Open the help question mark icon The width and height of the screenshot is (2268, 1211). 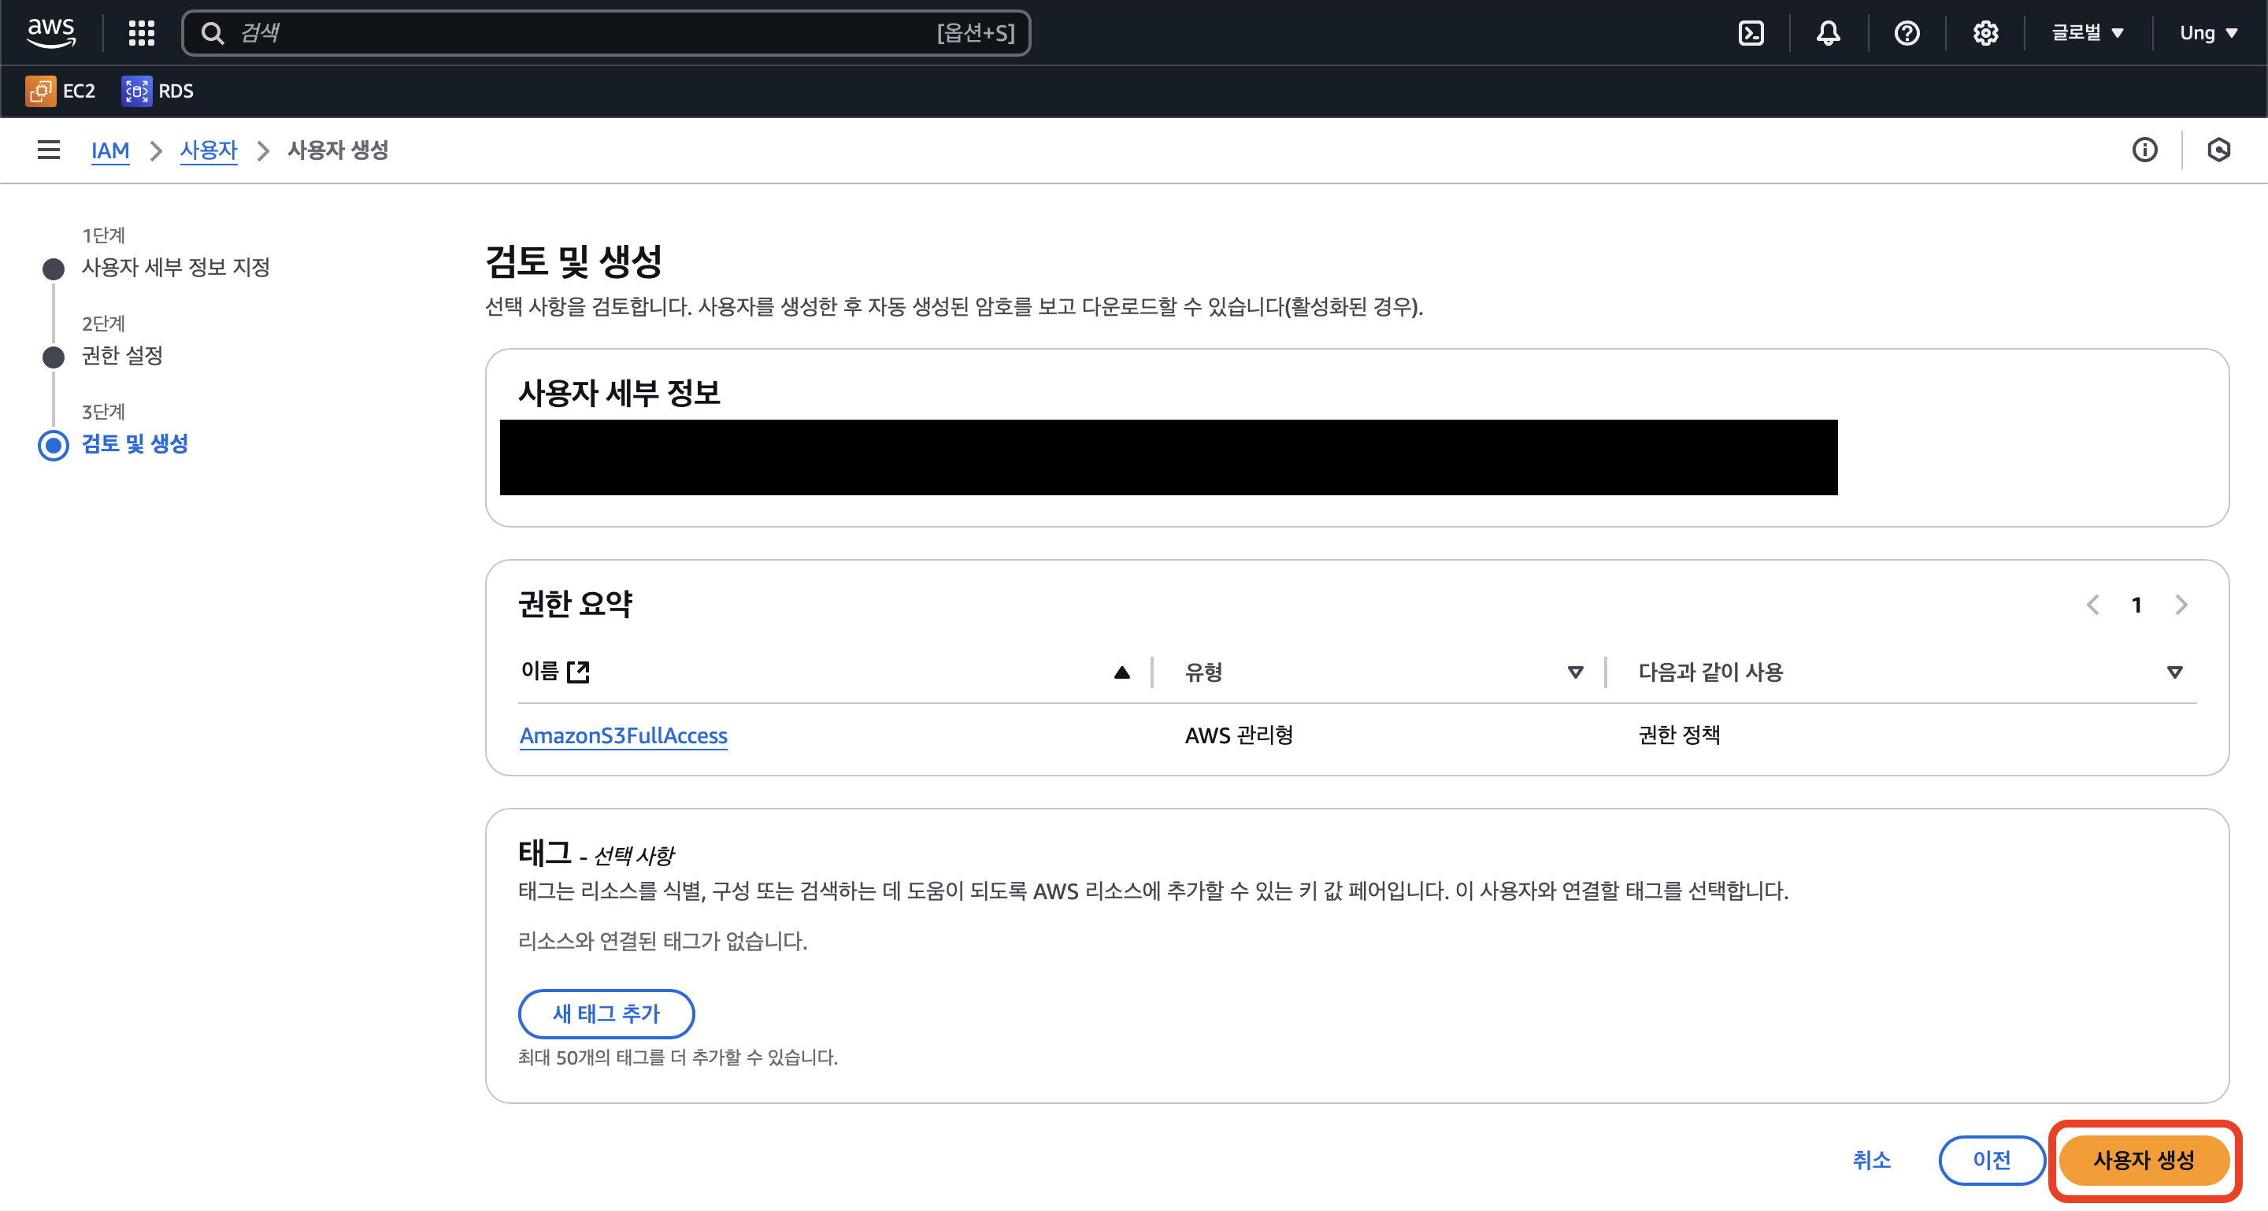pos(1906,32)
